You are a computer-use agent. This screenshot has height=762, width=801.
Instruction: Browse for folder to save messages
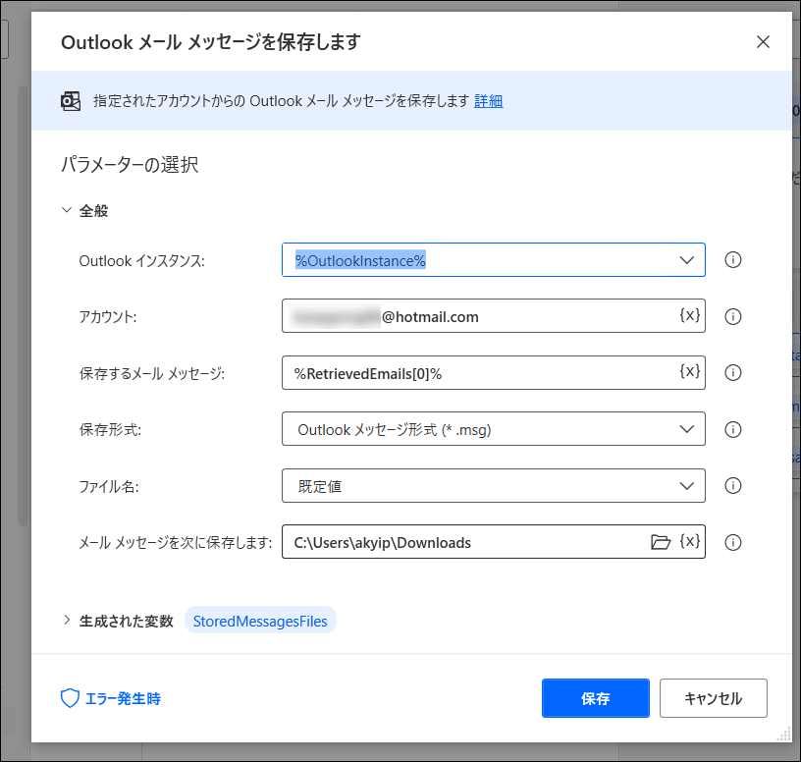pos(661,541)
